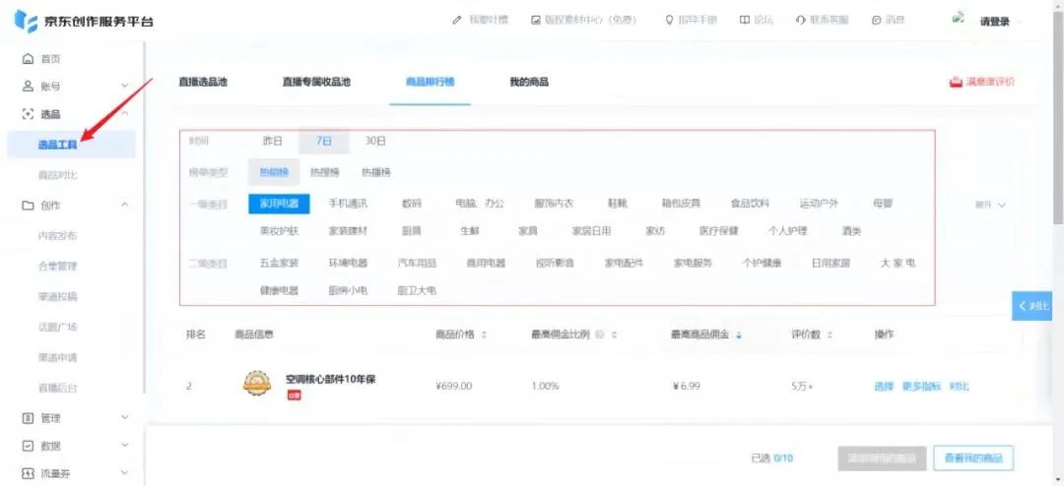
Task: Choose 手机通讯 first-level category
Action: 348,204
